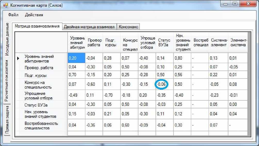Open the Исходные данные side tab
This screenshot has width=259, height=146.
(x=7, y=39)
